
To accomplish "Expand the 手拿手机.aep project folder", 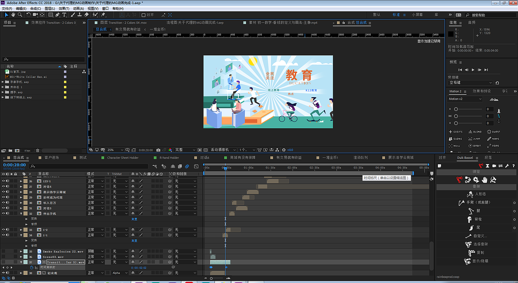I will click(3, 82).
